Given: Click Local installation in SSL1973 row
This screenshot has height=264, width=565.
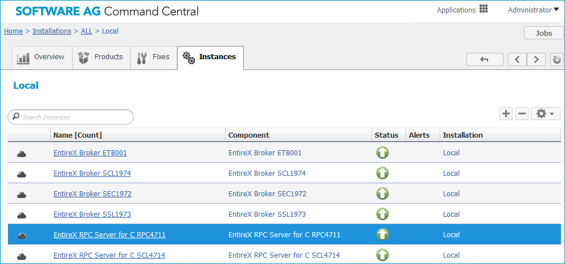Looking at the screenshot, I should click(451, 214).
